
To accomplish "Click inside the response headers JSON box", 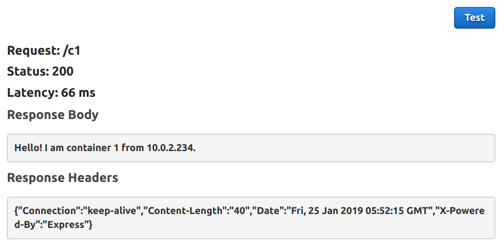I will (251, 218).
